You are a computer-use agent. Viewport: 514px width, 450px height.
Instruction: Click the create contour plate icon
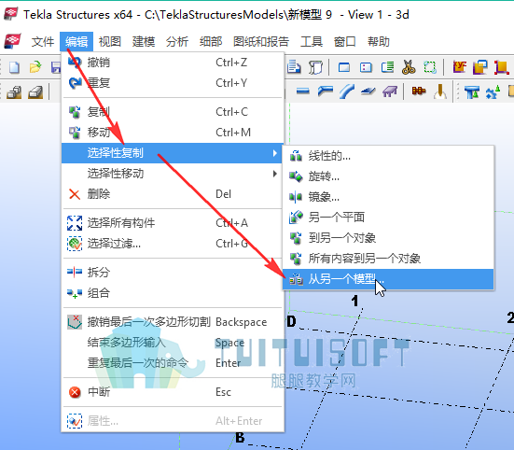(368, 91)
